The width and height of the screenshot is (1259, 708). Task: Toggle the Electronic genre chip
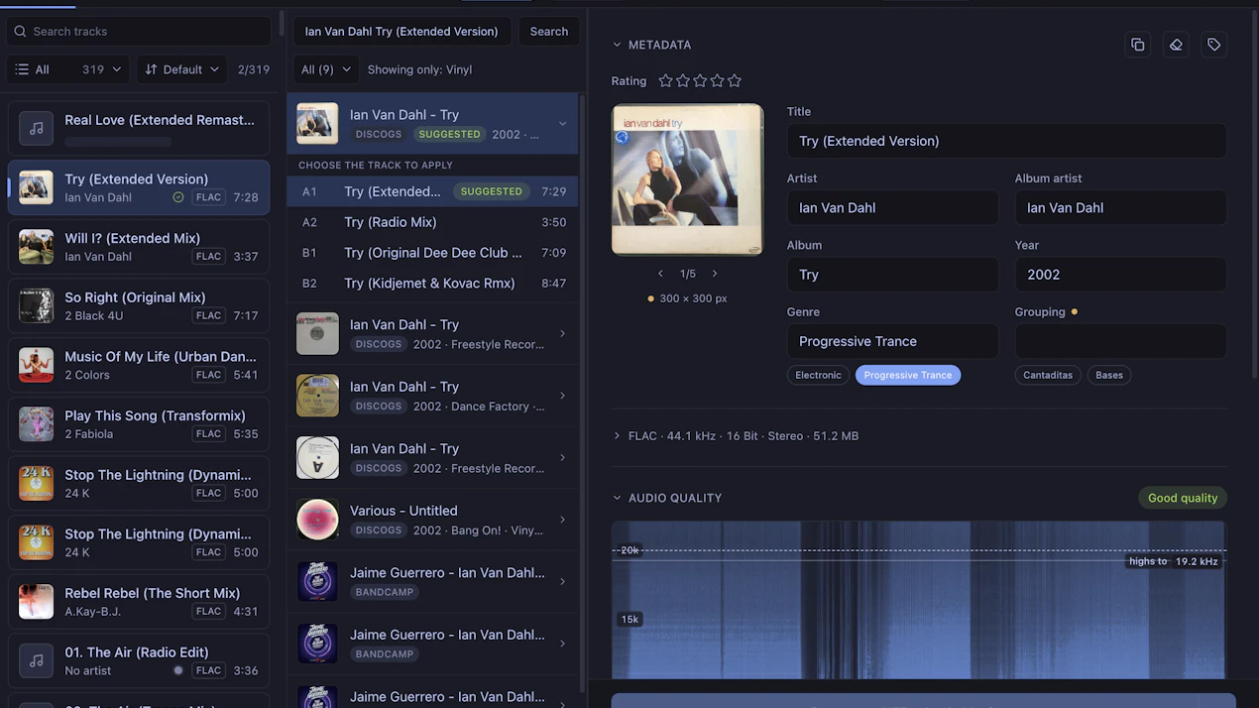pyautogui.click(x=818, y=375)
